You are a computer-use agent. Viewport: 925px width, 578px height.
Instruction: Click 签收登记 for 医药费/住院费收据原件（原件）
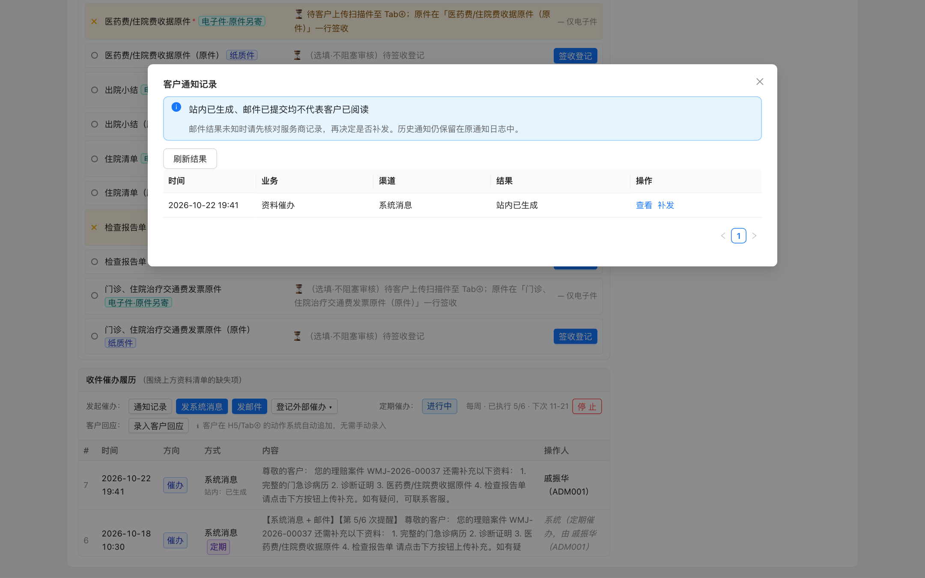pos(575,56)
